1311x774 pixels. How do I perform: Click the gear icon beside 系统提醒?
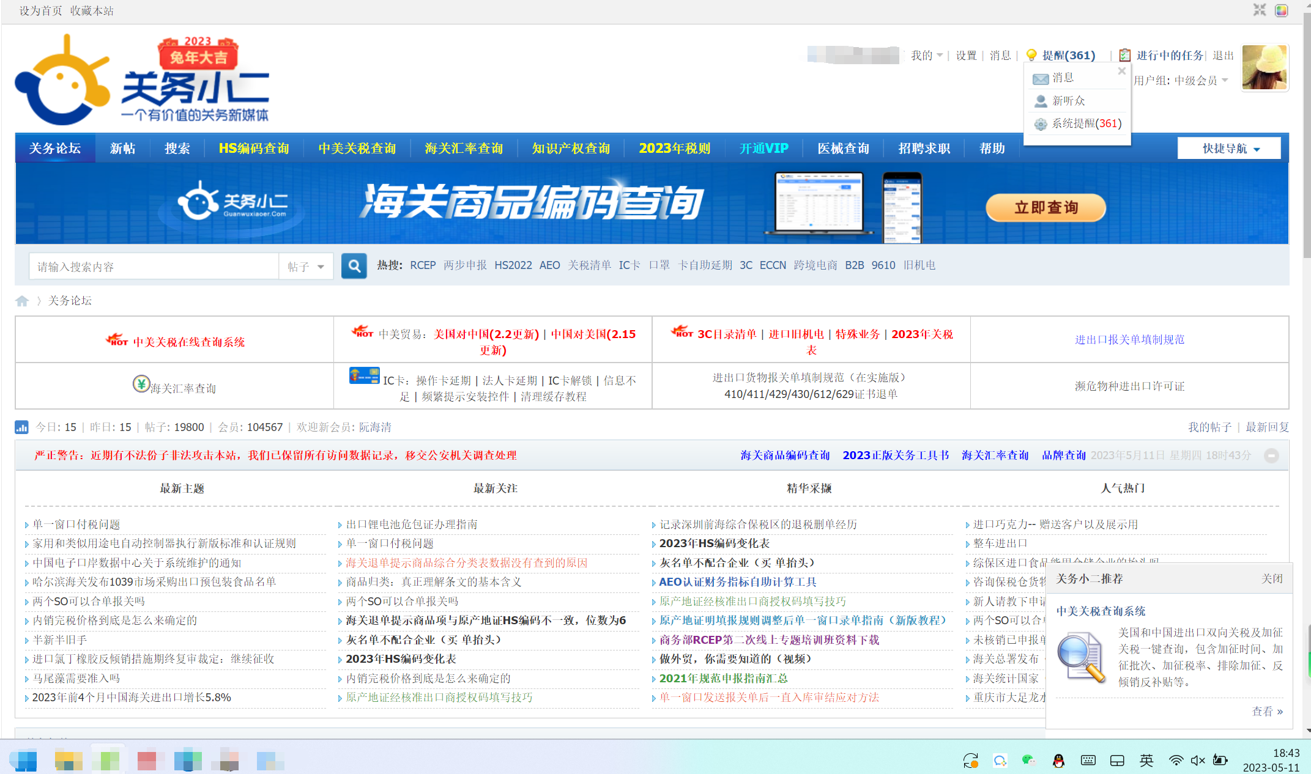click(1041, 124)
